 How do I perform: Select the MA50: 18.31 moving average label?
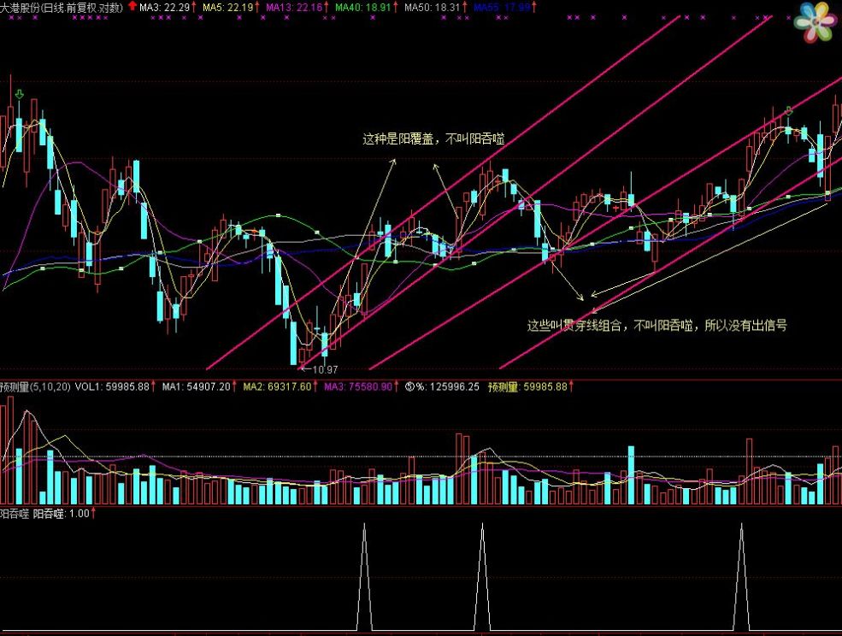[x=433, y=8]
